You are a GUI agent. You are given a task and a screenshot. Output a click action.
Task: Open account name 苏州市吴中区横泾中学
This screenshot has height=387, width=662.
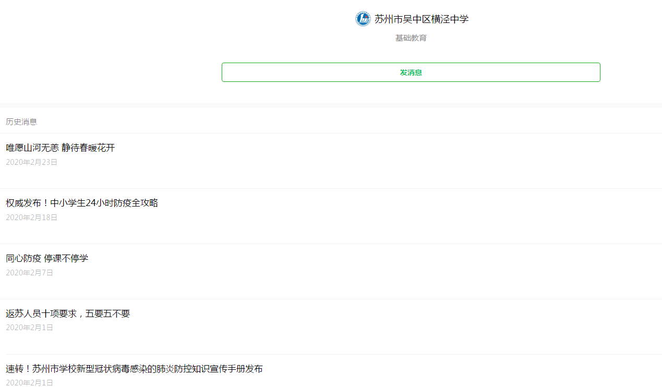pos(422,19)
